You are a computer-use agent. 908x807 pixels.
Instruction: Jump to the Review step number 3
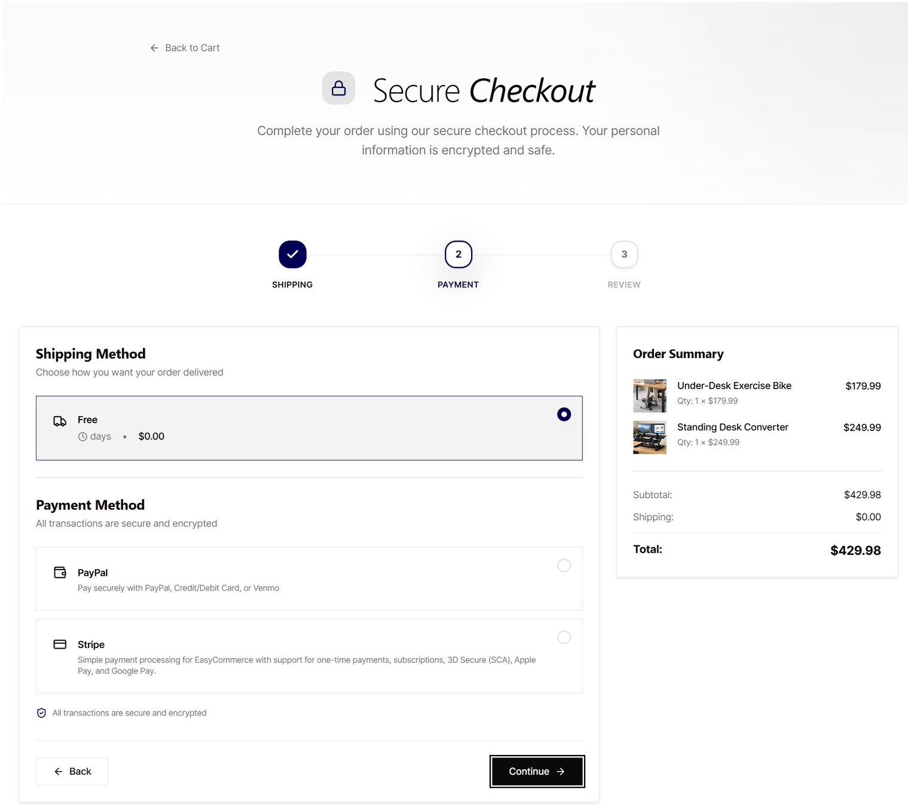point(624,255)
